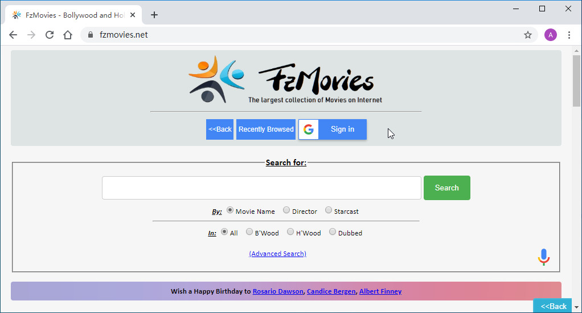Click scrollbar down arrow
The image size is (582, 313).
pos(576,308)
